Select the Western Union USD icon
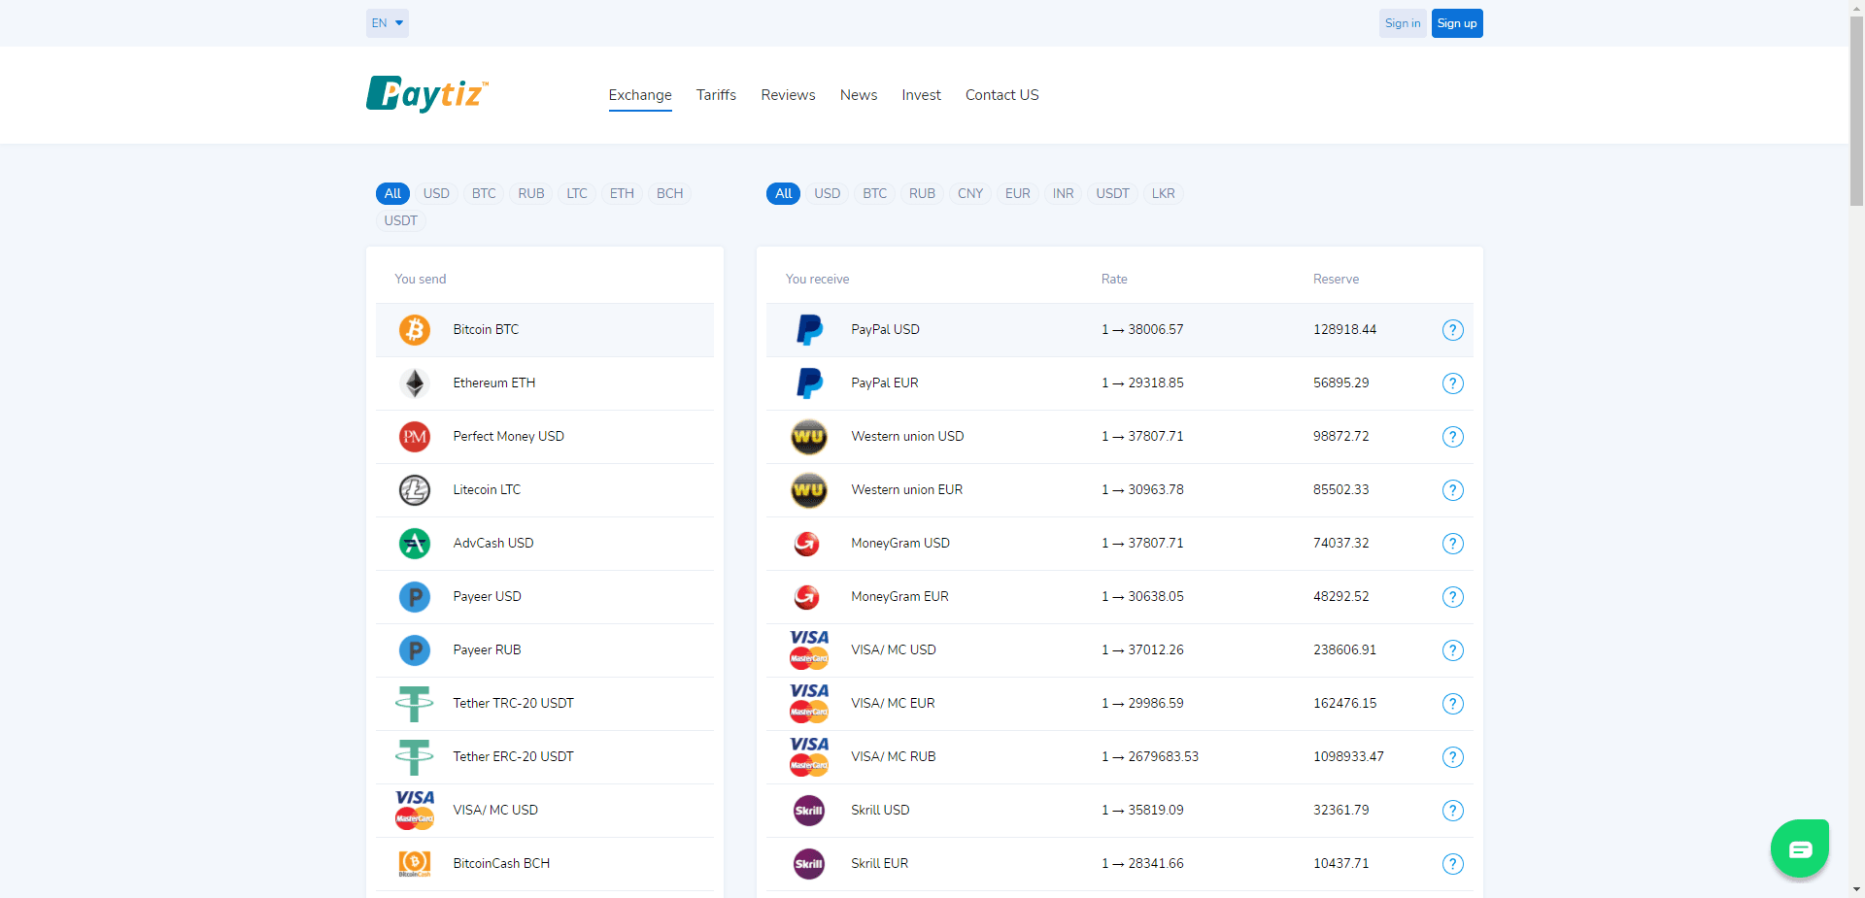Viewport: 1865px width, 898px height. (x=809, y=437)
